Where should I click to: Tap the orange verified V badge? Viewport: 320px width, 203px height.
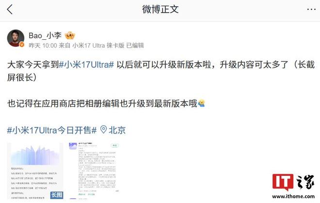pos(22,44)
